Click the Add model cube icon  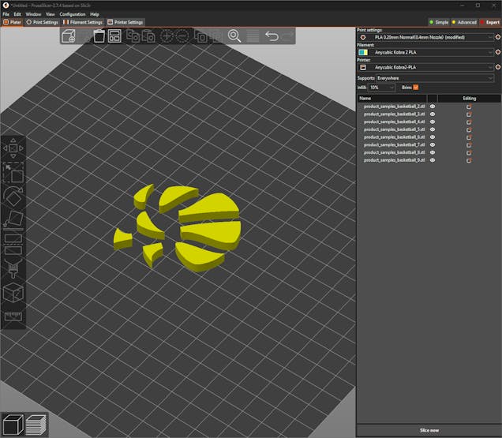click(69, 36)
